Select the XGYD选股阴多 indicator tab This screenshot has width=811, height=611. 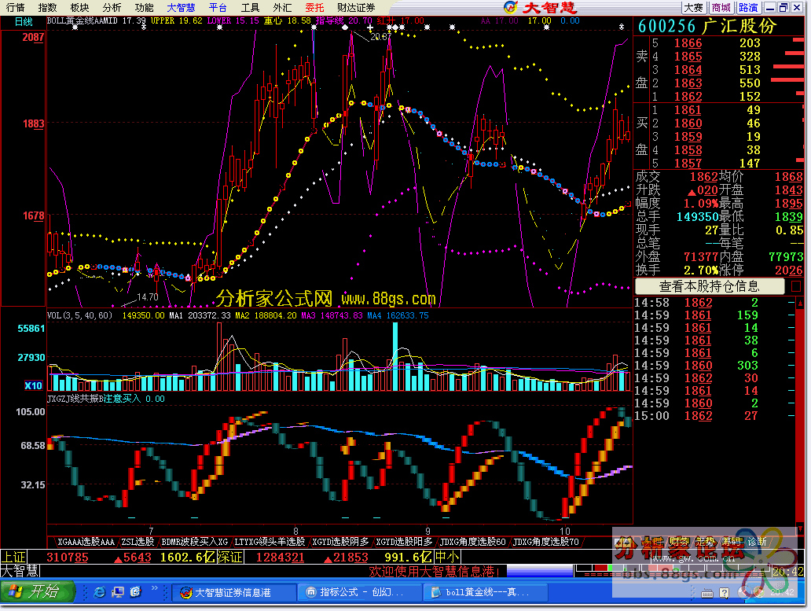click(340, 542)
